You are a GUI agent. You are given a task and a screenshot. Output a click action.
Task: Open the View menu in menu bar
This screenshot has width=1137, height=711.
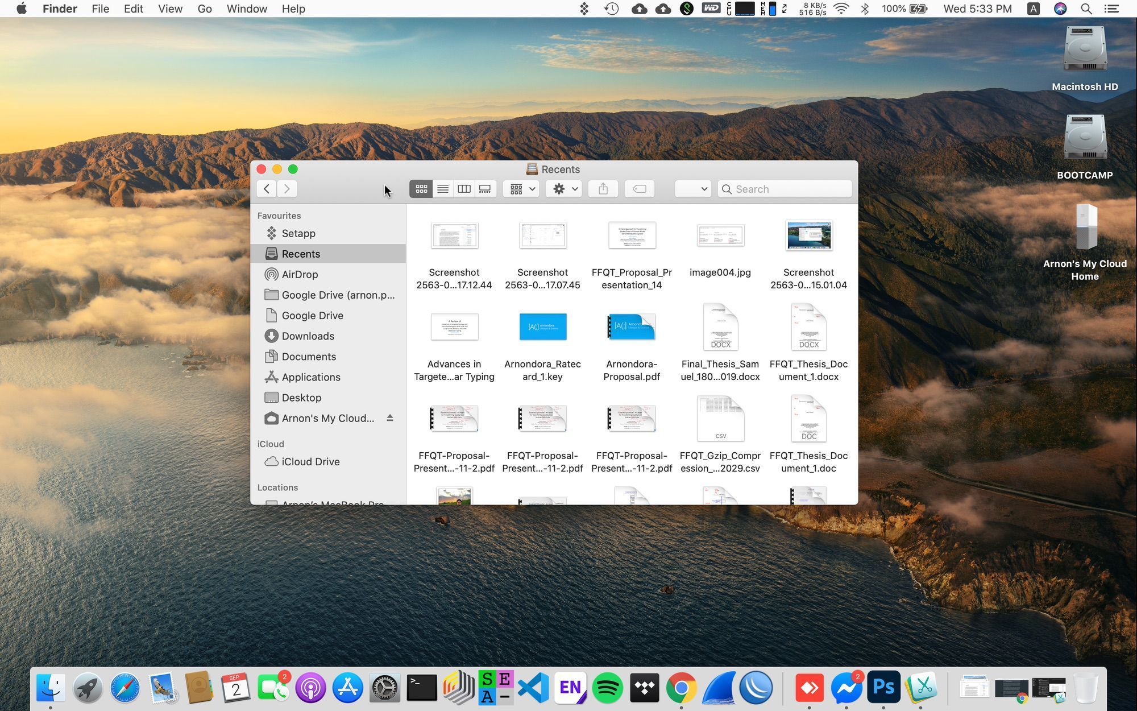pos(170,9)
